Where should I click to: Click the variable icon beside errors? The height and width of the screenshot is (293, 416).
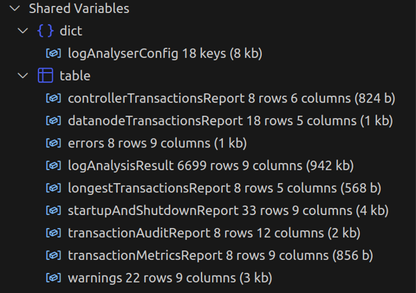coord(54,143)
